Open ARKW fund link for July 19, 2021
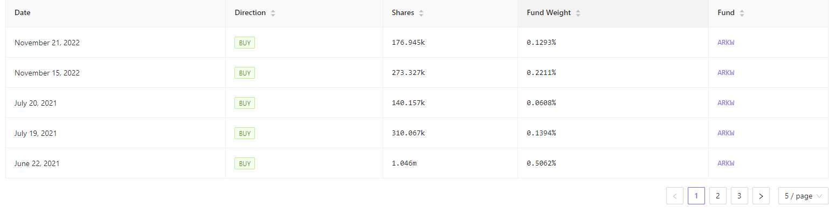Image resolution: width=829 pixels, height=213 pixels. click(726, 133)
